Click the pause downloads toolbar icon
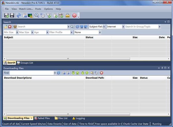The width and height of the screenshot is (173, 127). pos(25,15)
